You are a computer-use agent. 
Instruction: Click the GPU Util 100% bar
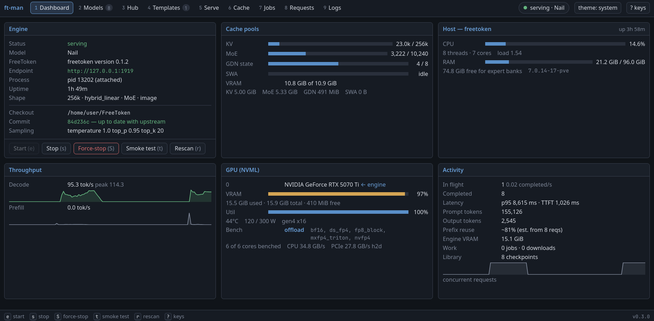click(x=338, y=212)
